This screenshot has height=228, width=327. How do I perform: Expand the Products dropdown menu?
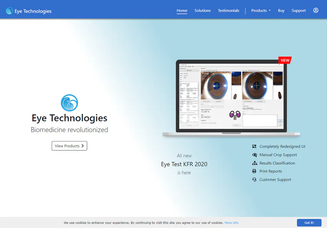click(261, 11)
